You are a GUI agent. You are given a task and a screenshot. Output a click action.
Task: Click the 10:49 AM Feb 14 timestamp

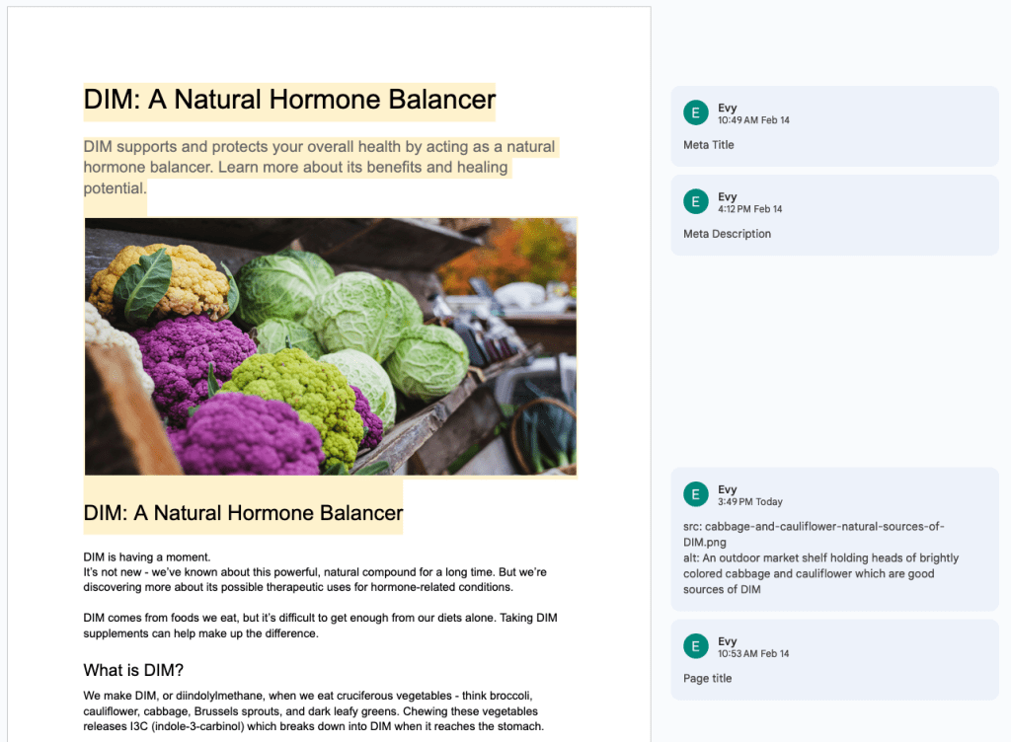(753, 120)
